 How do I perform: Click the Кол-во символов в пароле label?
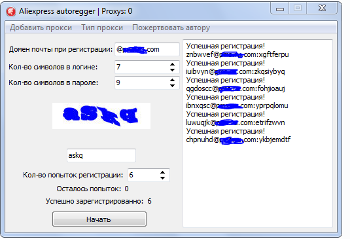[54, 83]
